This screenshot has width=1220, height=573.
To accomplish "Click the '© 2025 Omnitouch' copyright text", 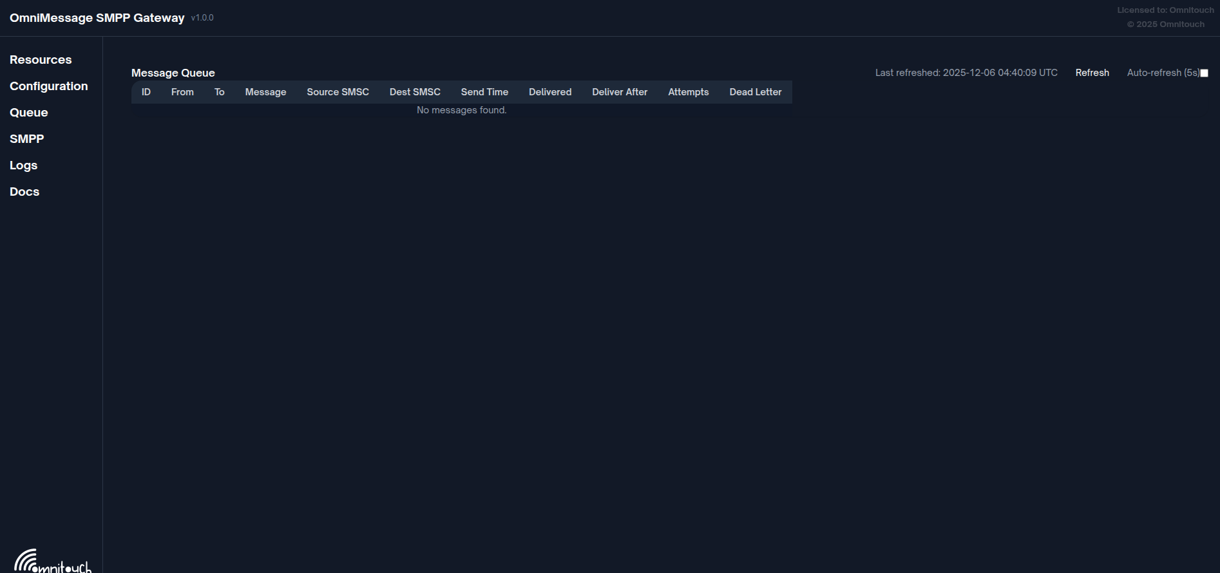I will click(1165, 24).
